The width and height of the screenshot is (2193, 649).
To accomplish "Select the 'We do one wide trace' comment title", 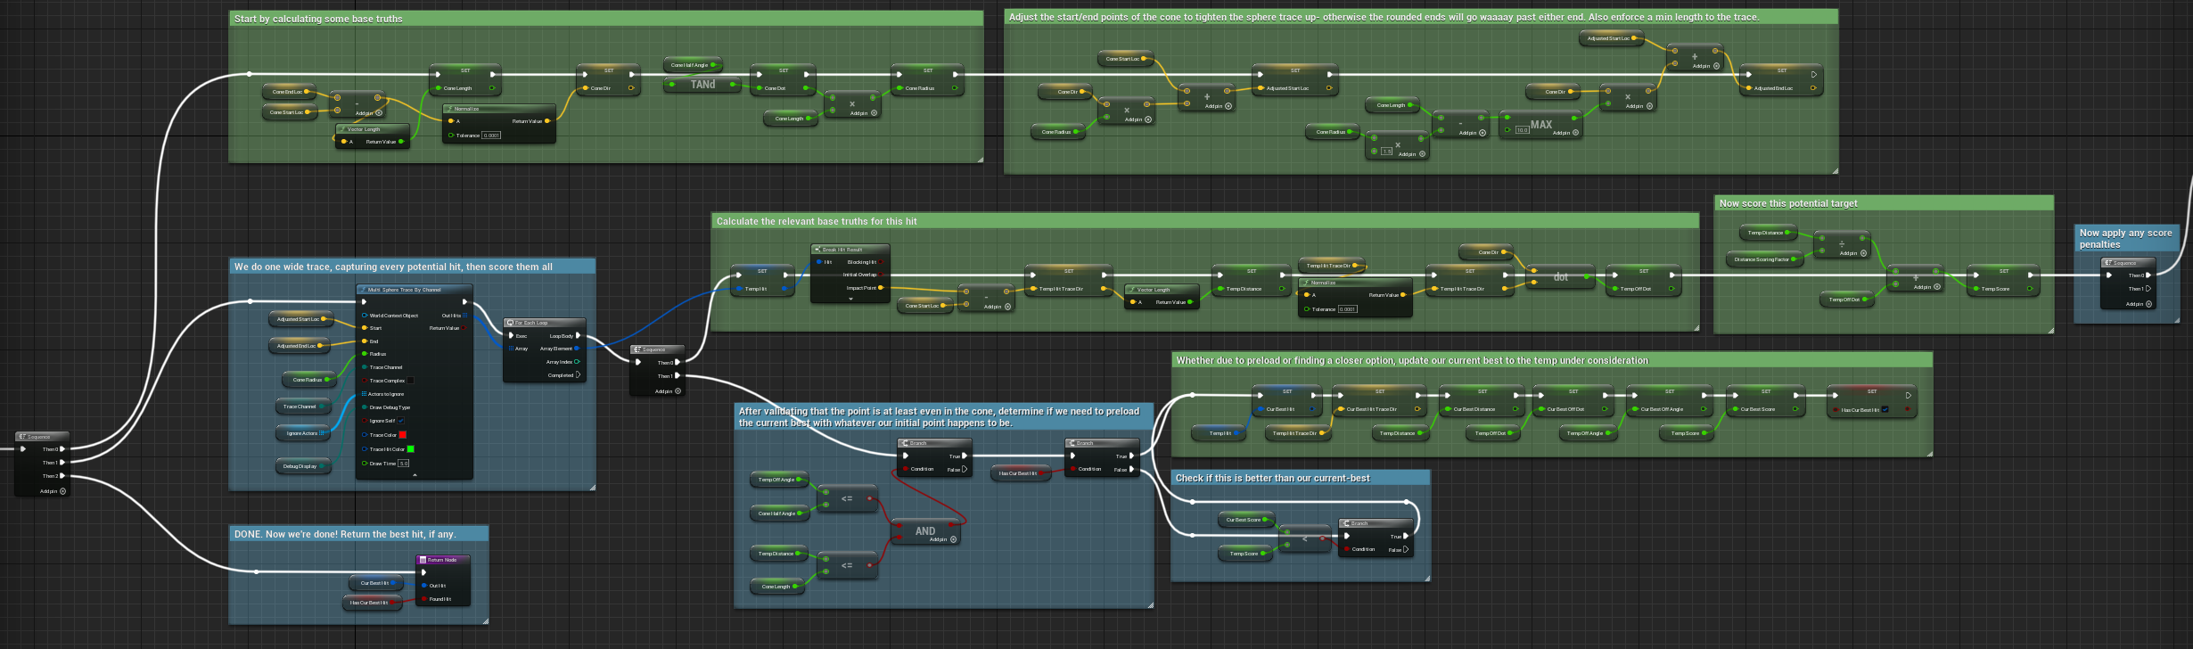I will [393, 267].
